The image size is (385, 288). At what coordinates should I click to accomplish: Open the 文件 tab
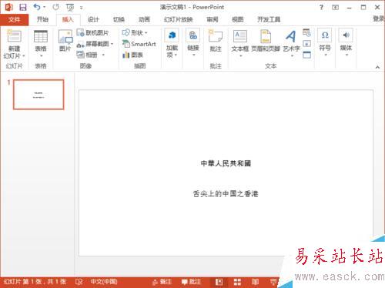click(x=14, y=19)
